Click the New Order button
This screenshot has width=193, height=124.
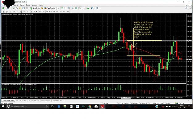[35, 8]
